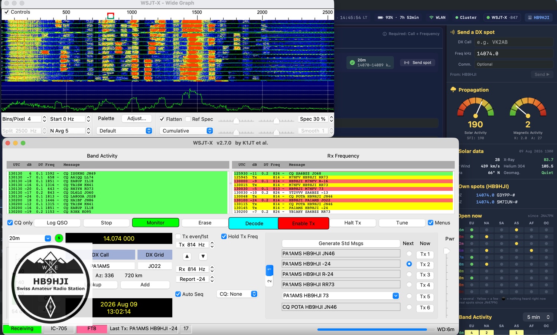Open the palette Adjust... button

(136, 118)
